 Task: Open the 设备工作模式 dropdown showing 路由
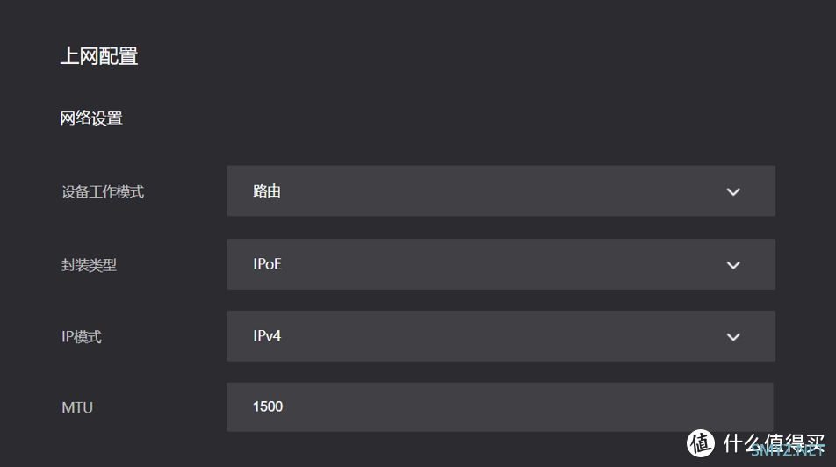[x=501, y=190]
